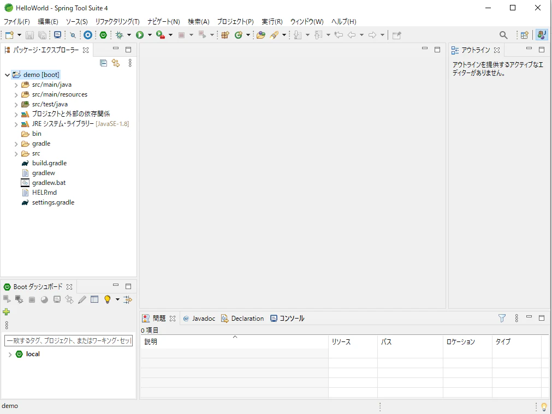The height and width of the screenshot is (414, 552).
Task: Select the Java perspective button
Action: 542,35
